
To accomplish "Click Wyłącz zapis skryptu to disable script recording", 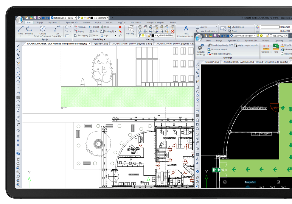I will [248, 45].
